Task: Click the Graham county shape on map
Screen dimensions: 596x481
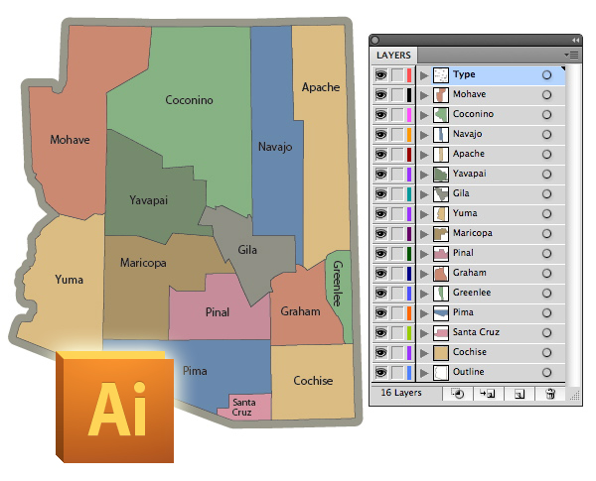Action: [300, 311]
